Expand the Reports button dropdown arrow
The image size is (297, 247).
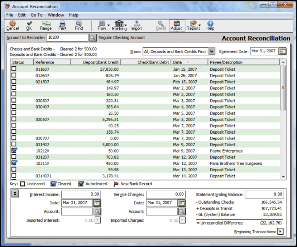199,25
